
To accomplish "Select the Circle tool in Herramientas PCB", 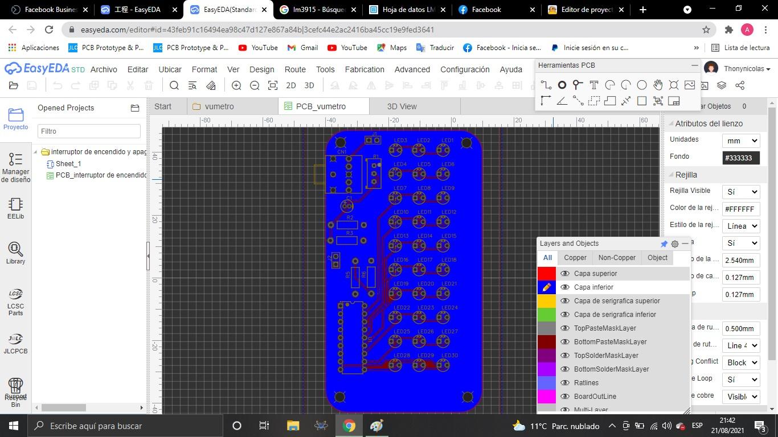I will 642,85.
